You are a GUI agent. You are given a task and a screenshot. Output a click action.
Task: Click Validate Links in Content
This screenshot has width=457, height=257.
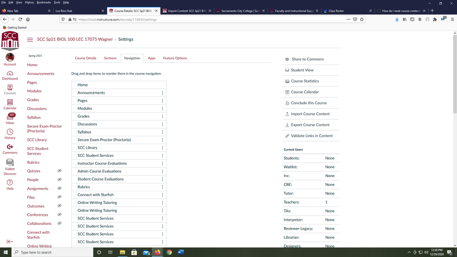[x=312, y=136]
